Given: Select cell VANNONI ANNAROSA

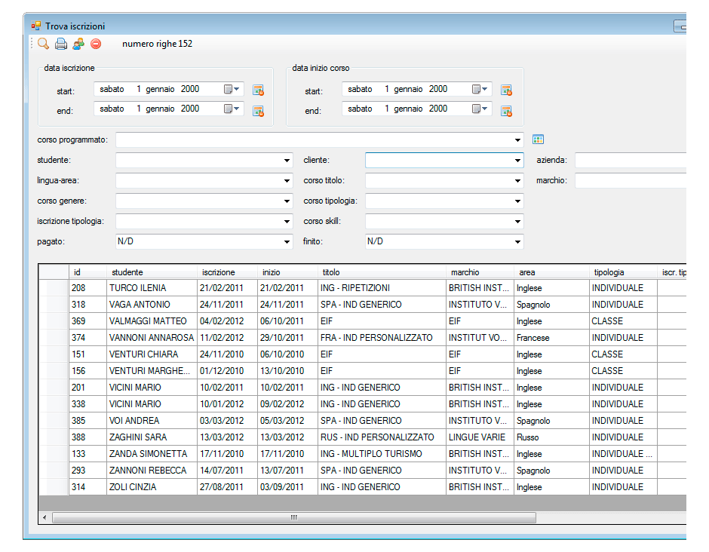Looking at the screenshot, I should [x=152, y=338].
